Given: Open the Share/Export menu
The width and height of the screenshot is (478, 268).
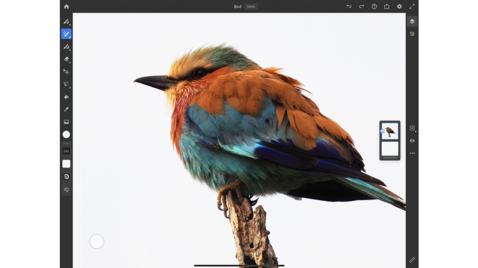Looking at the screenshot, I should (387, 7).
